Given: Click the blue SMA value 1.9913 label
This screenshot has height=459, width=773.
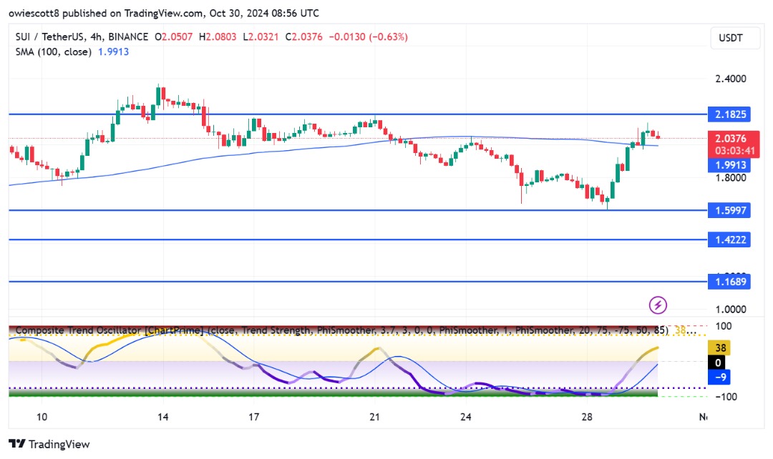Looking at the screenshot, I should coord(729,165).
